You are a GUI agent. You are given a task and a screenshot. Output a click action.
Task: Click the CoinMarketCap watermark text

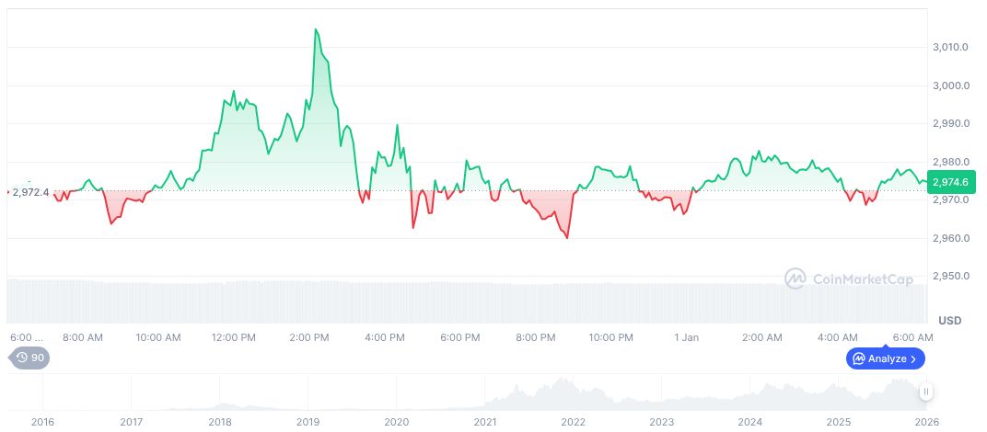(863, 279)
